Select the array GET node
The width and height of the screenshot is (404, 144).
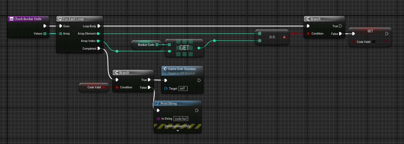[184, 48]
